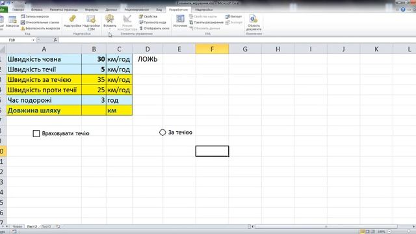Select column K header
Screen dimensions: 416x234
[x=376, y=49]
